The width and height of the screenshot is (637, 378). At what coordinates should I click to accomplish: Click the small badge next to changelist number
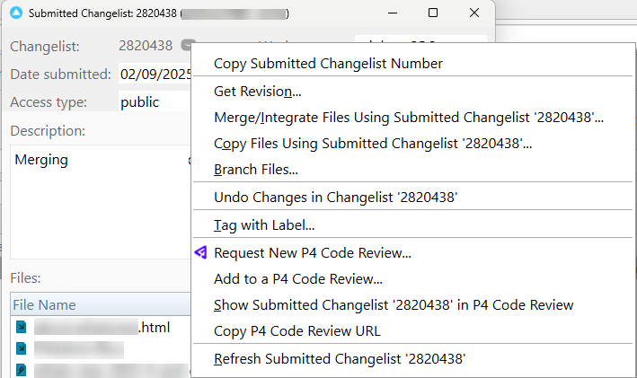(x=187, y=45)
